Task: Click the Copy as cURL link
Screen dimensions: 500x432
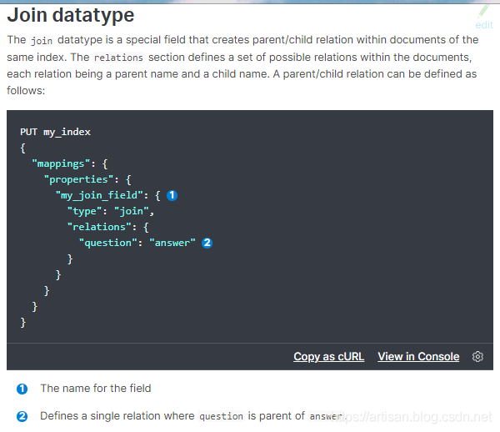Action: pyautogui.click(x=328, y=356)
